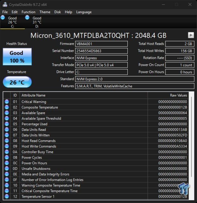The image size is (197, 203).
Task: Open the Language menu
Action: [84, 12]
